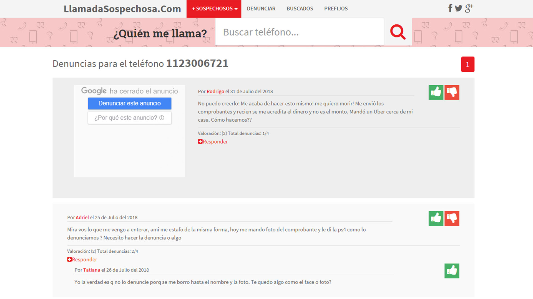Click text 'Total denuncias: 1/4'

point(248,133)
